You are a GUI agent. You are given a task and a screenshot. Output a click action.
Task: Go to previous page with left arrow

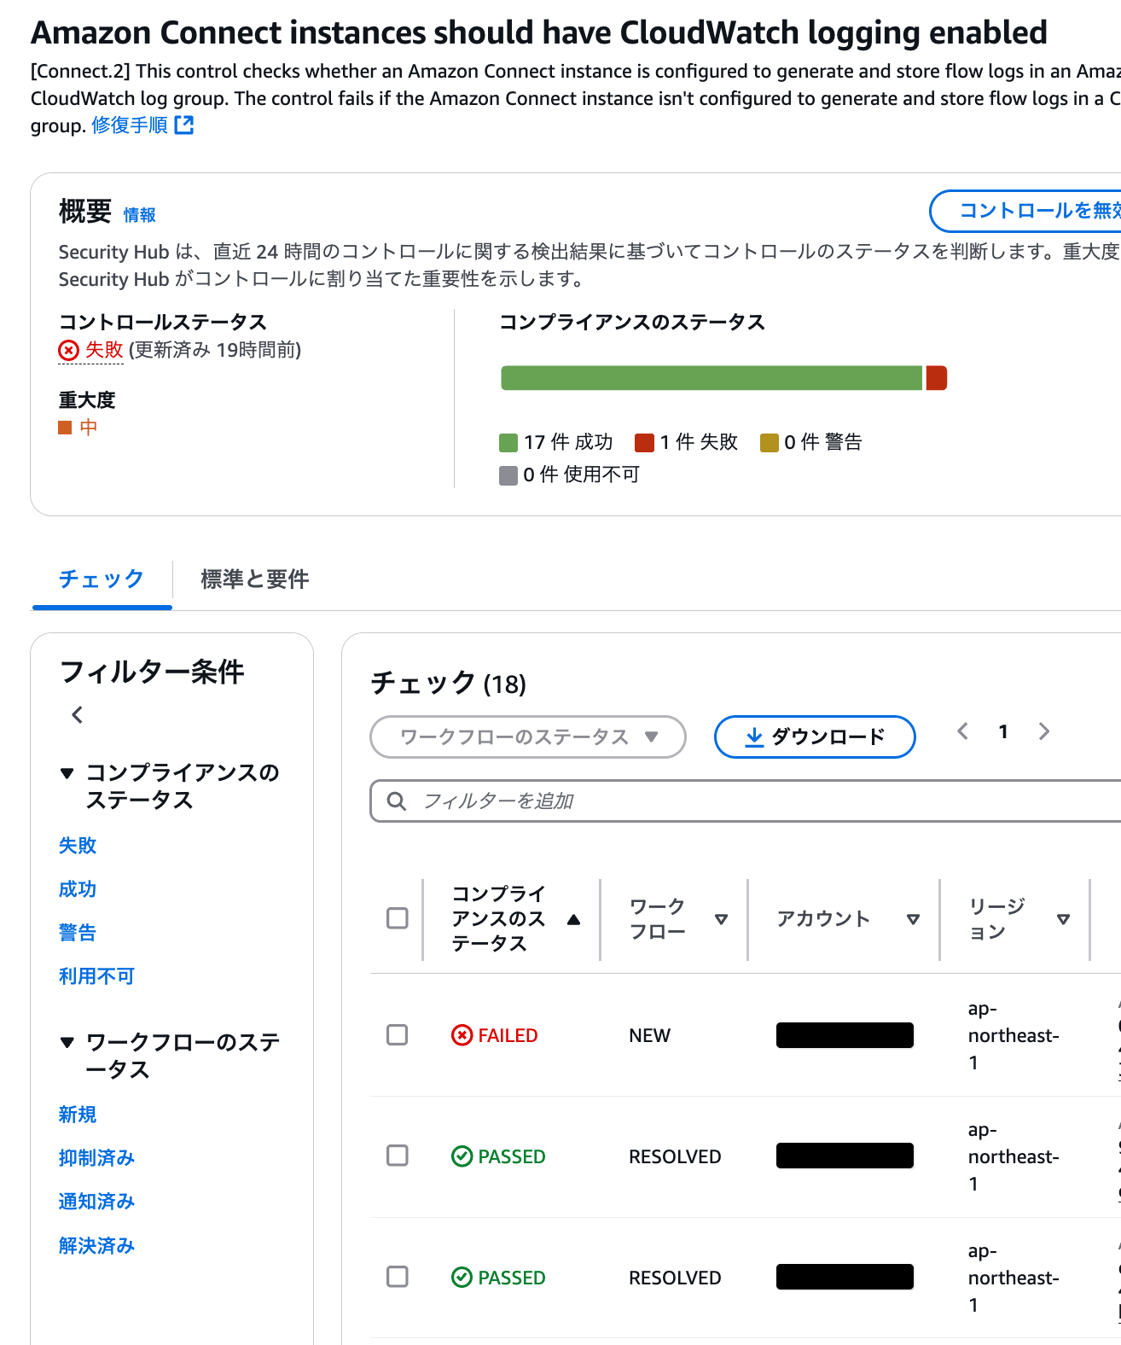coord(963,731)
